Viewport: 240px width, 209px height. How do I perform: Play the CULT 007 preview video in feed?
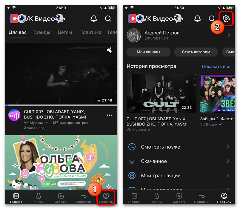(x=61, y=74)
